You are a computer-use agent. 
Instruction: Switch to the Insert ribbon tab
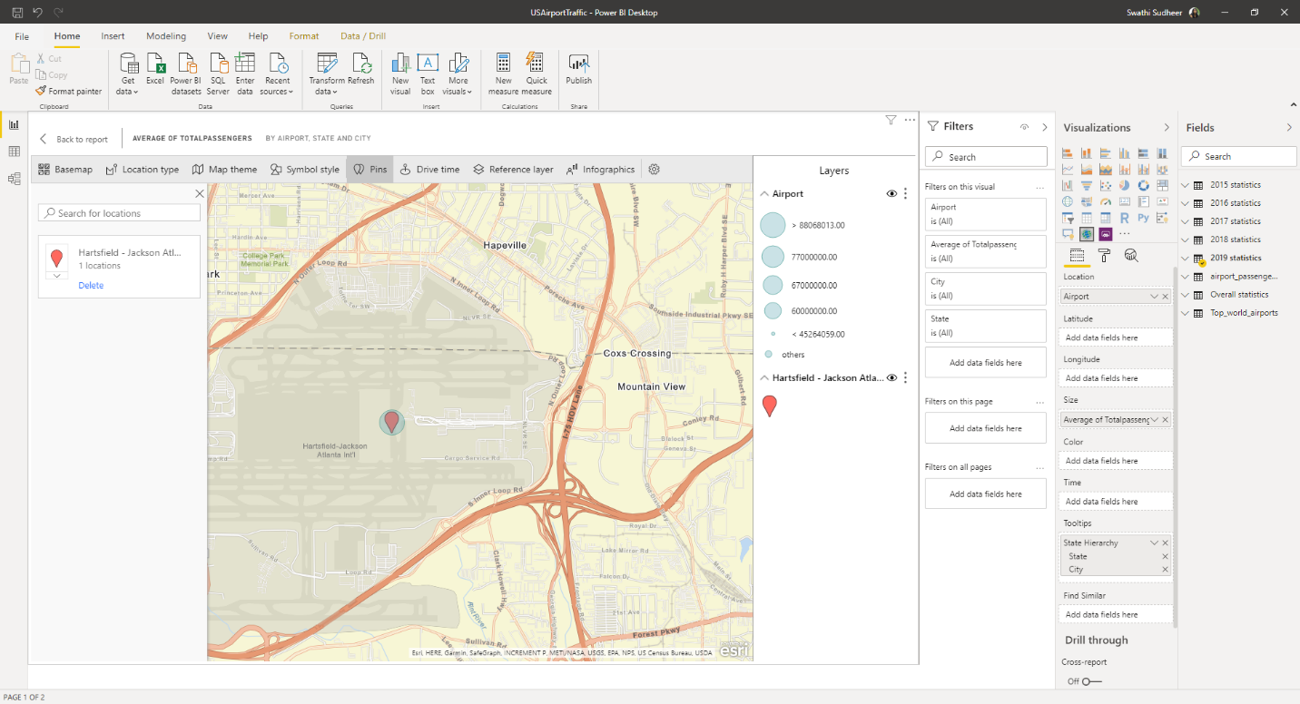[113, 36]
